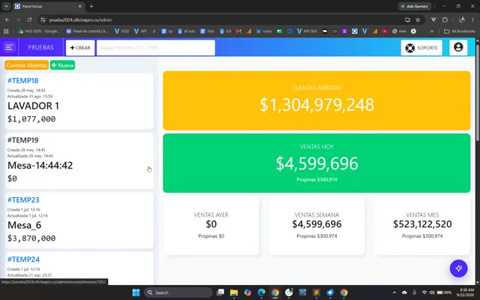Viewport: 480px width, 300px height.
Task: Open Task View on taskbar
Action: 220,292
